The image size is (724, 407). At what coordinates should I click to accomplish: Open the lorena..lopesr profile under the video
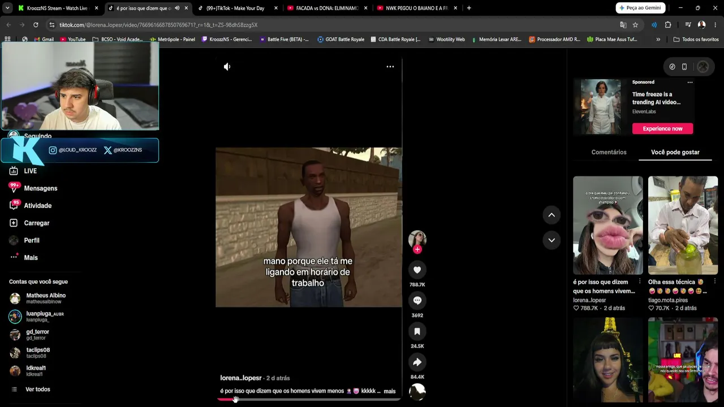(241, 378)
